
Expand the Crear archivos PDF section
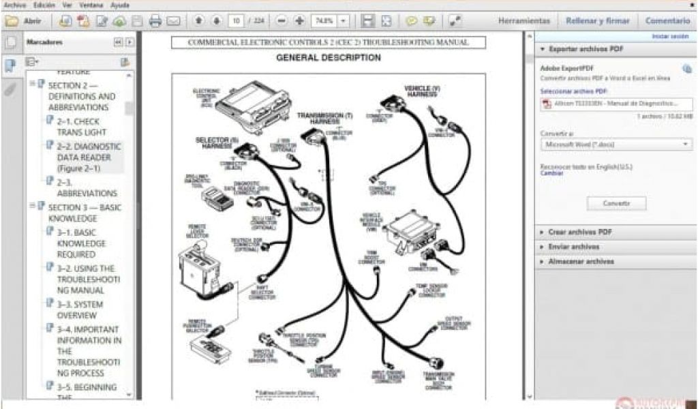tap(542, 232)
